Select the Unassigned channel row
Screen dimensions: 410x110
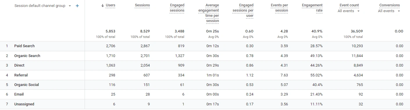(205, 104)
